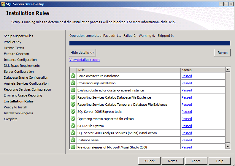Select Feature Selection step in sidebar
Viewport: 235px width, 166px height.
(17, 54)
